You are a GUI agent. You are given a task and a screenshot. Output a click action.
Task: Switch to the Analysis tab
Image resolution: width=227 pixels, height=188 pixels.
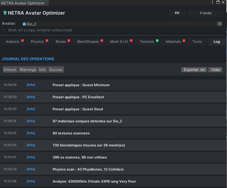coord(12,42)
